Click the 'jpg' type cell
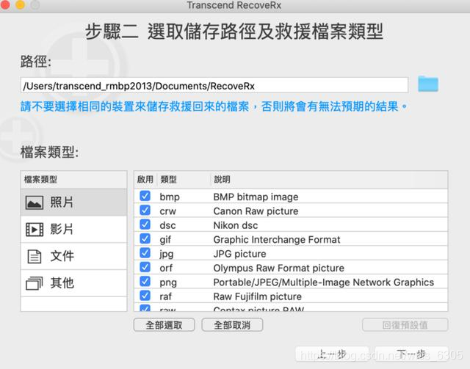This screenshot has width=470, height=369. click(x=167, y=255)
